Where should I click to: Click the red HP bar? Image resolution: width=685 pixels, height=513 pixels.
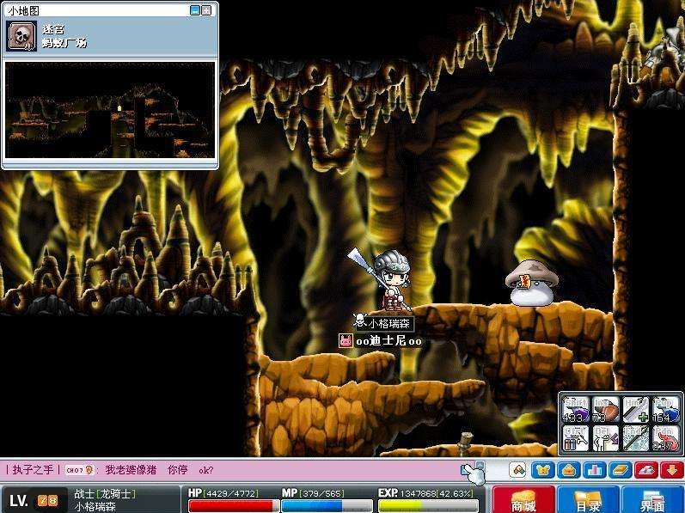[234, 506]
